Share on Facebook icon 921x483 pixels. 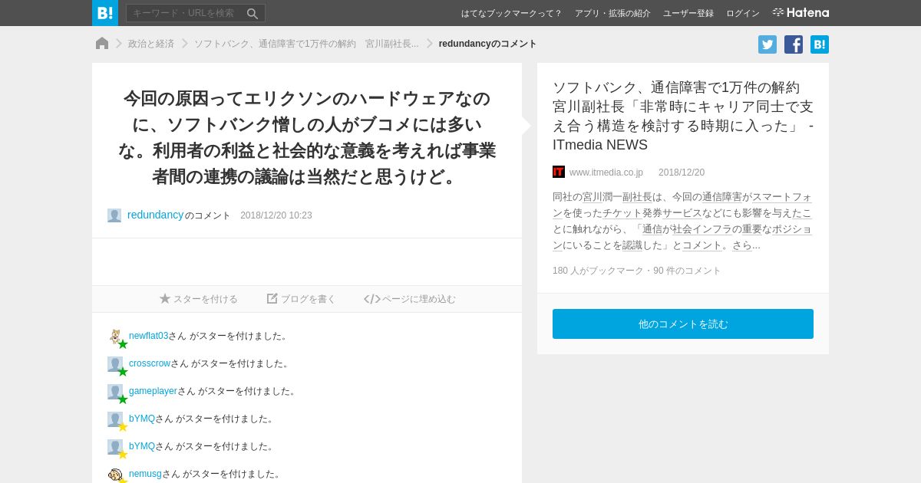click(794, 44)
